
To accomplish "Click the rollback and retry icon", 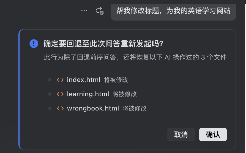I will coord(99,11).
